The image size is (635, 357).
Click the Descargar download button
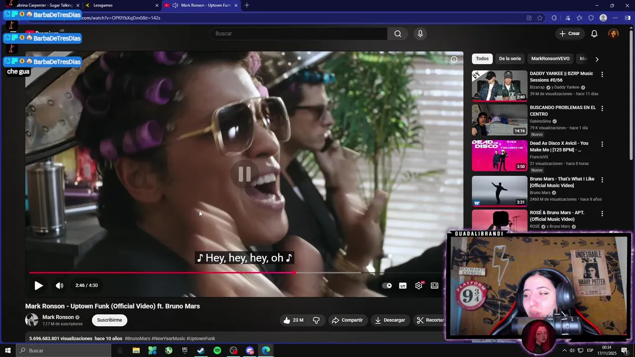coord(390,320)
